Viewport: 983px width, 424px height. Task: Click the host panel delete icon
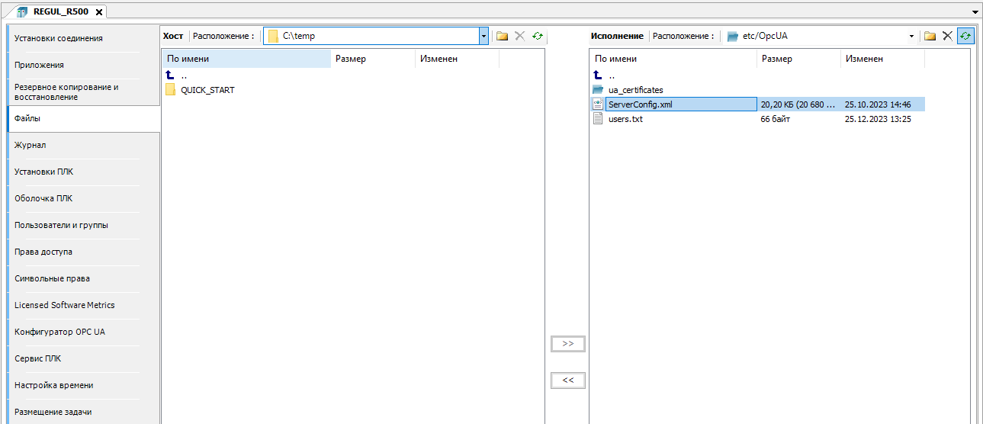click(x=520, y=36)
